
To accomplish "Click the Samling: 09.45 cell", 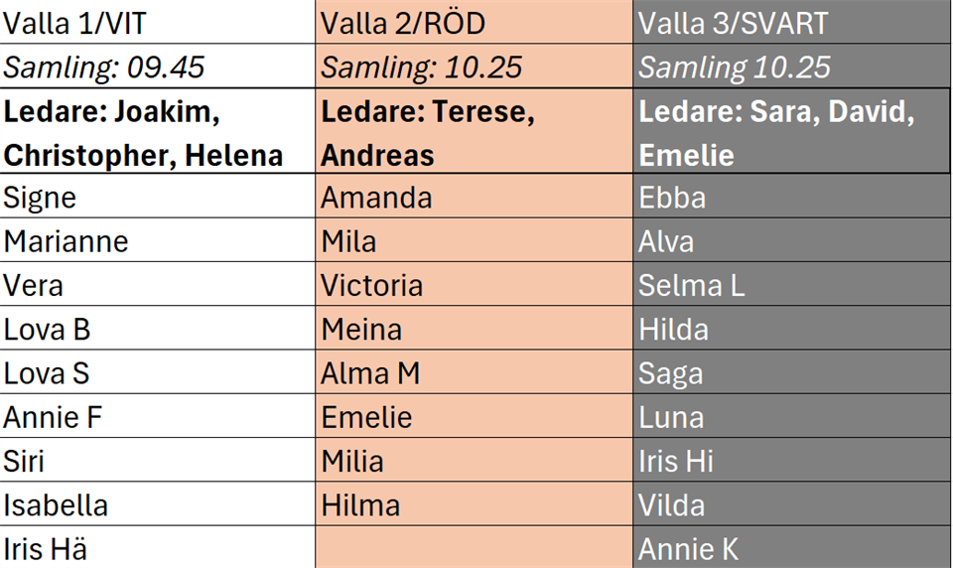I will point(158,66).
